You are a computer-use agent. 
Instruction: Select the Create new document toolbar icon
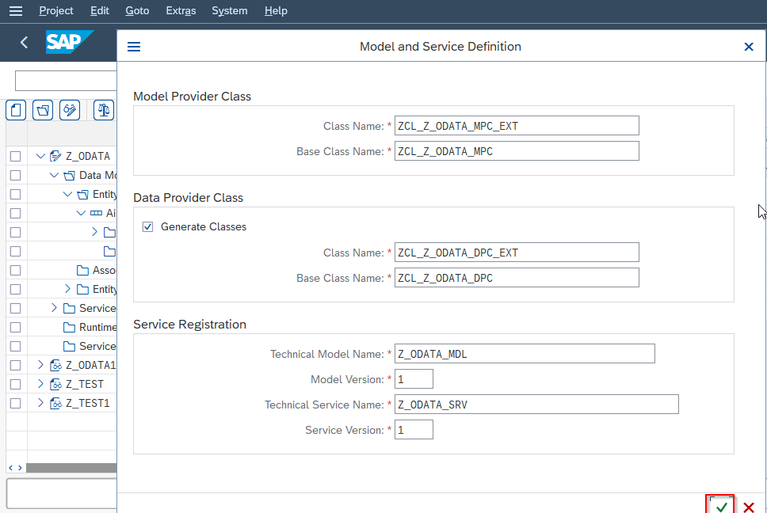point(16,109)
